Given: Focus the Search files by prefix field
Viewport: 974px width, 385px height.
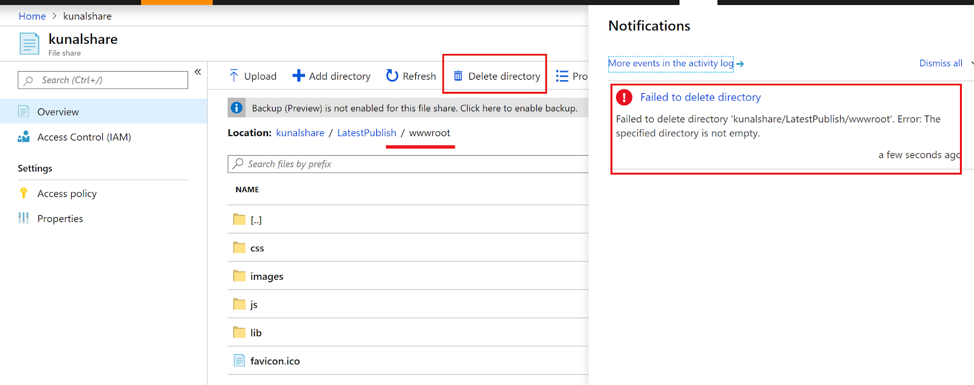Looking at the screenshot, I should coord(408,164).
